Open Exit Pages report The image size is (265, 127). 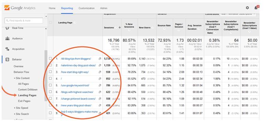24,101
